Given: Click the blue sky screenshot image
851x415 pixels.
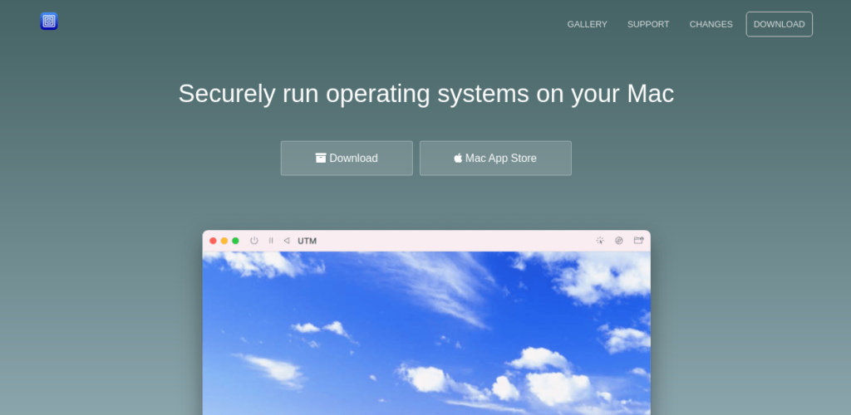Looking at the screenshot, I should pyautogui.click(x=426, y=333).
